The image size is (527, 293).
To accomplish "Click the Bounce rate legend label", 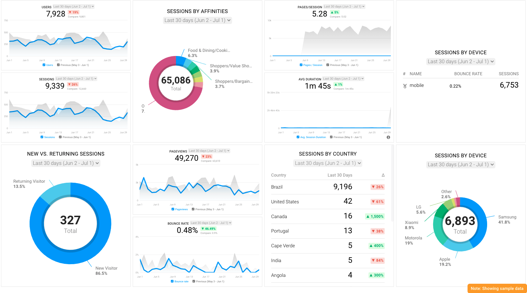I will coord(181,281).
